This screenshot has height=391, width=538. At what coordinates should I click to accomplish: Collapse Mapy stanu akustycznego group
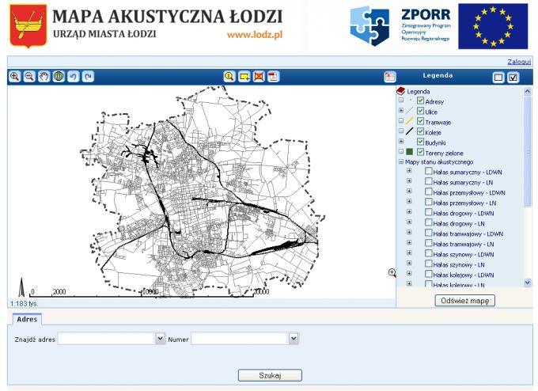pos(401,162)
